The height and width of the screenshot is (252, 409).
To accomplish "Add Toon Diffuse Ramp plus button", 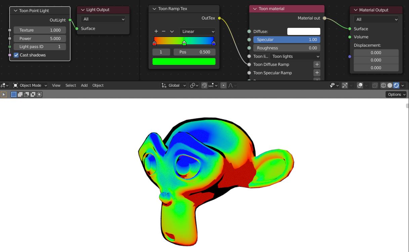I will click(x=317, y=64).
